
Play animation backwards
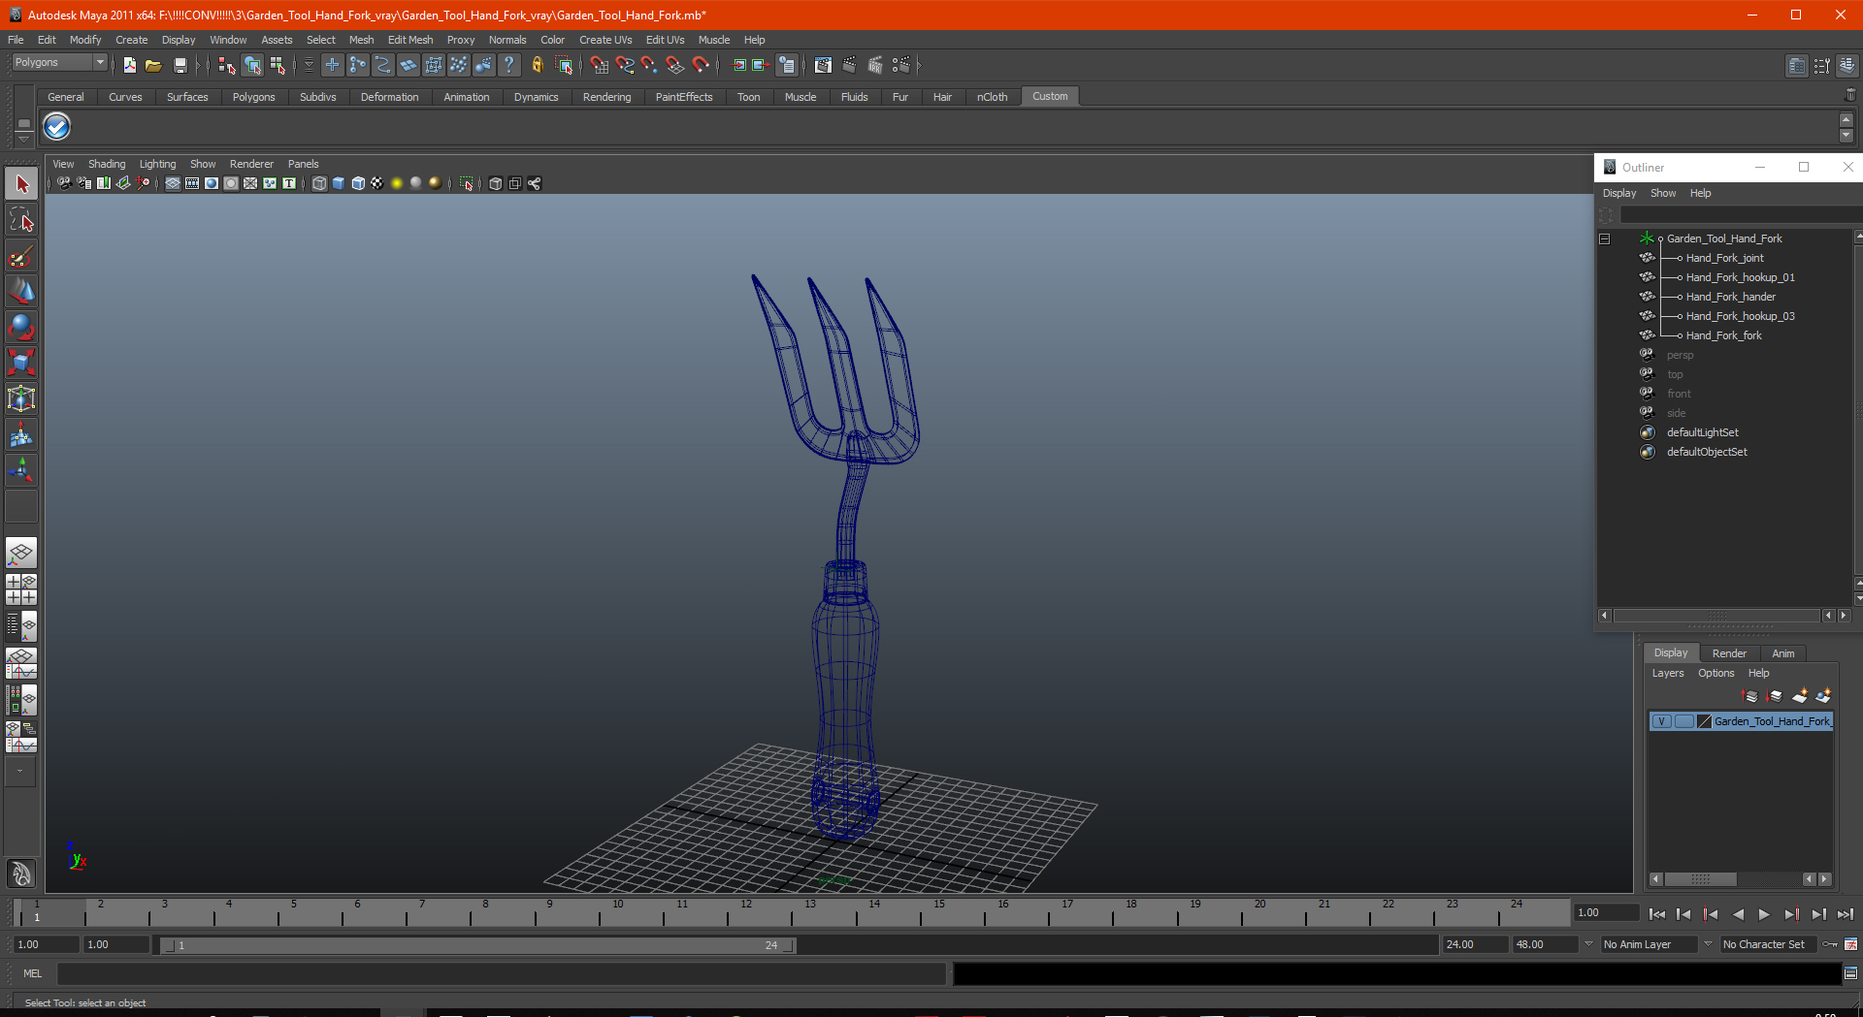point(1738,914)
